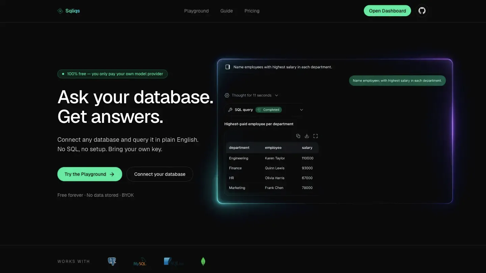Screen dimensions: 486x273
Task: Expand the SQL query details chevron
Action: 302,110
